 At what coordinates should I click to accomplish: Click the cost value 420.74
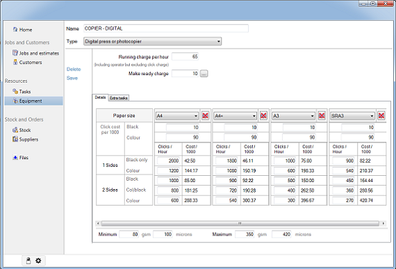pyautogui.click(x=366, y=200)
